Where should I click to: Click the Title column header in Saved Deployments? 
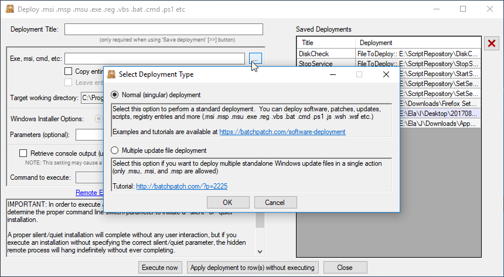tap(326, 43)
